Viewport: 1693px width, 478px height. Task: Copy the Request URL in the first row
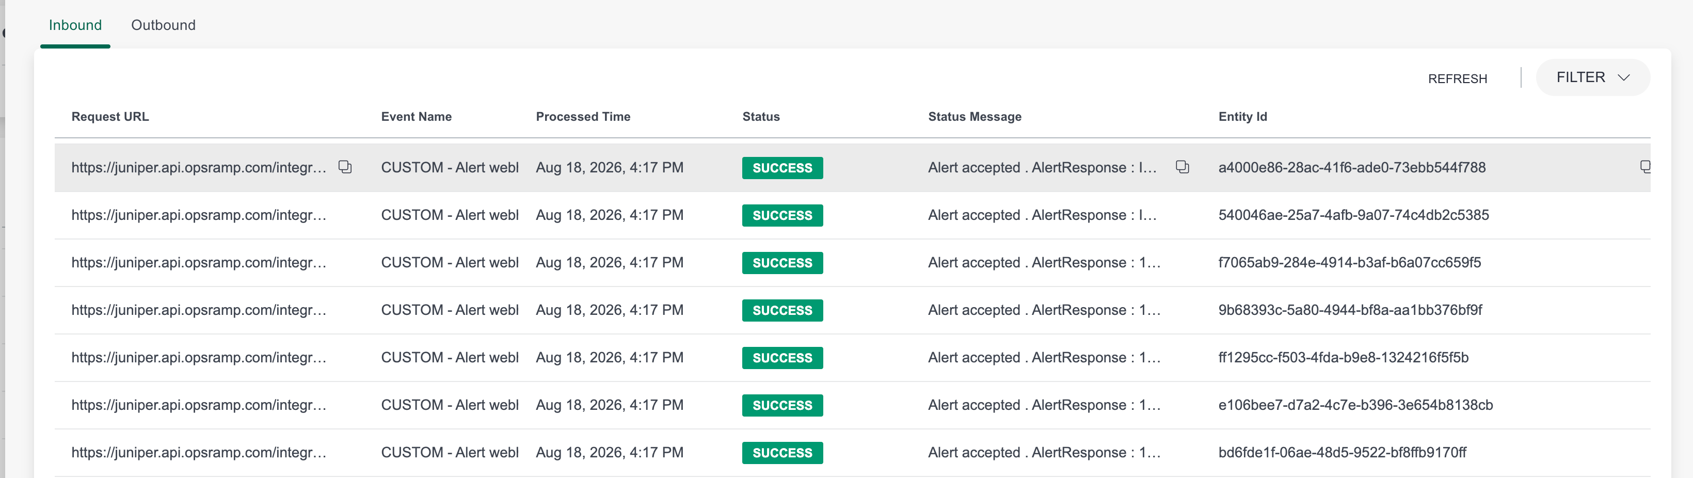coord(345,167)
